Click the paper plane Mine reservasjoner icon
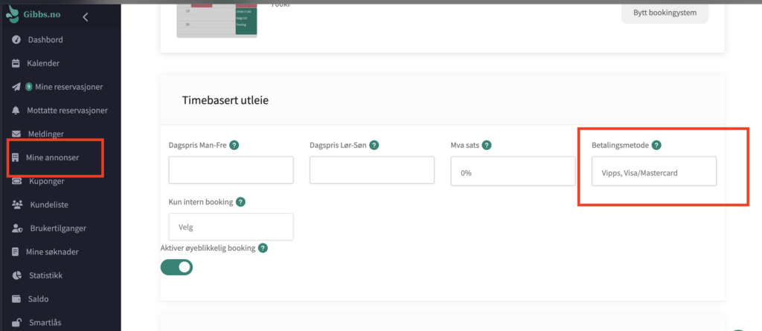 point(16,87)
